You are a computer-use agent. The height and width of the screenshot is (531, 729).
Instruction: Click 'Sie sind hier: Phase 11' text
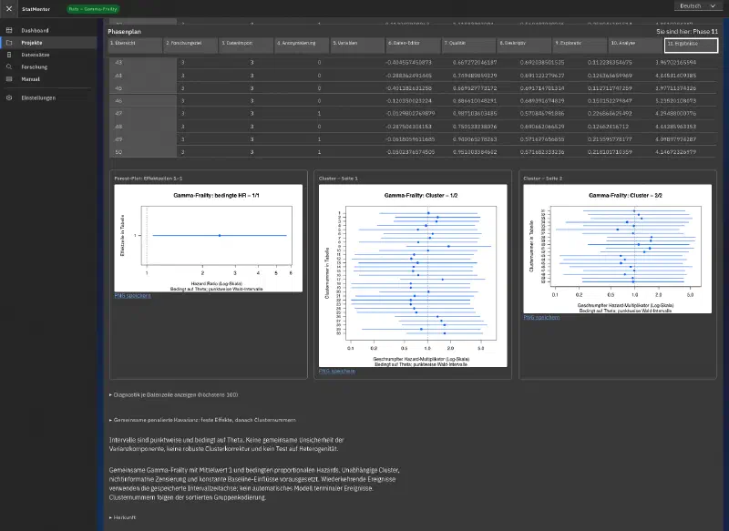point(687,32)
